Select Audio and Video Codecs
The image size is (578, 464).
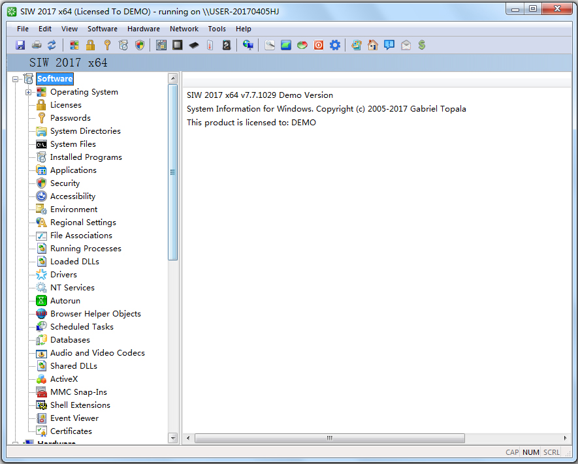(97, 353)
